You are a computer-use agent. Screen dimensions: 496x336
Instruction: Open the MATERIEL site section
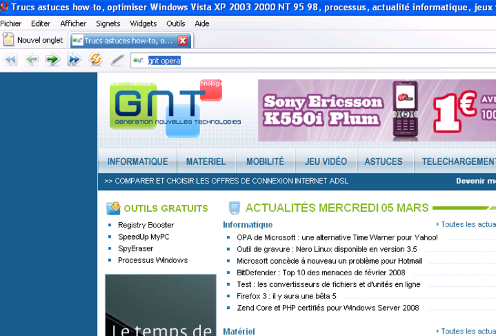click(206, 162)
